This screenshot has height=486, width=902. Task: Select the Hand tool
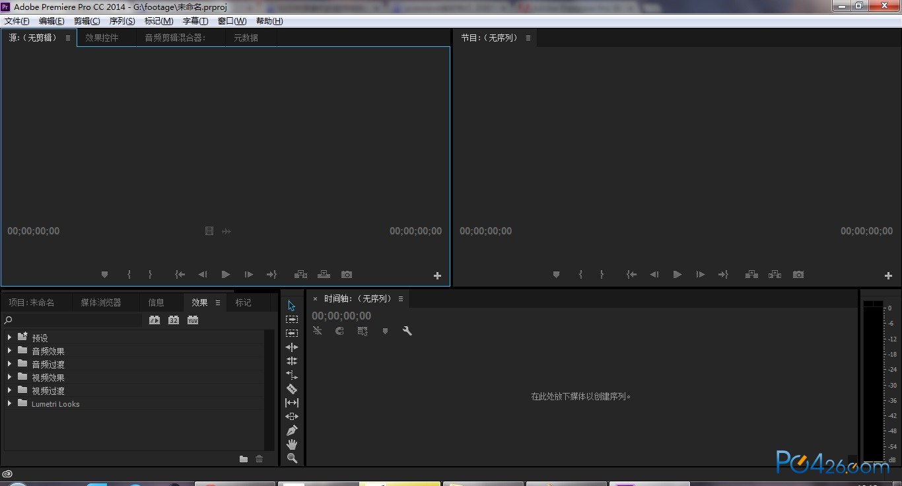pos(292,444)
